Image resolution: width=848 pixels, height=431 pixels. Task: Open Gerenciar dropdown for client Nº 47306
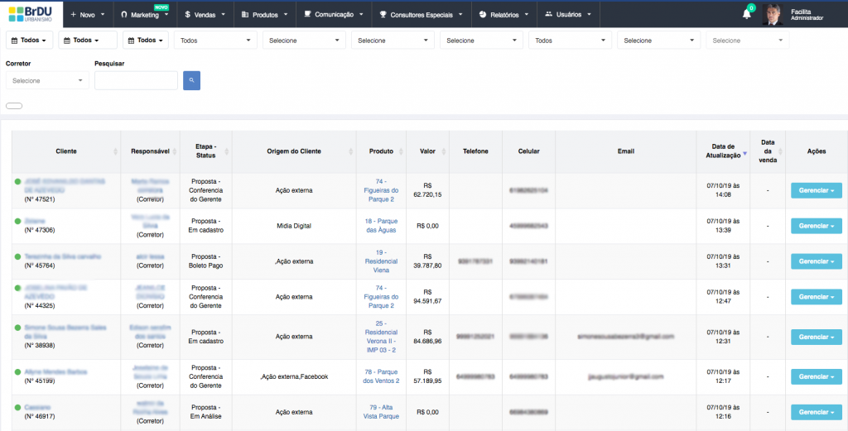coord(816,226)
